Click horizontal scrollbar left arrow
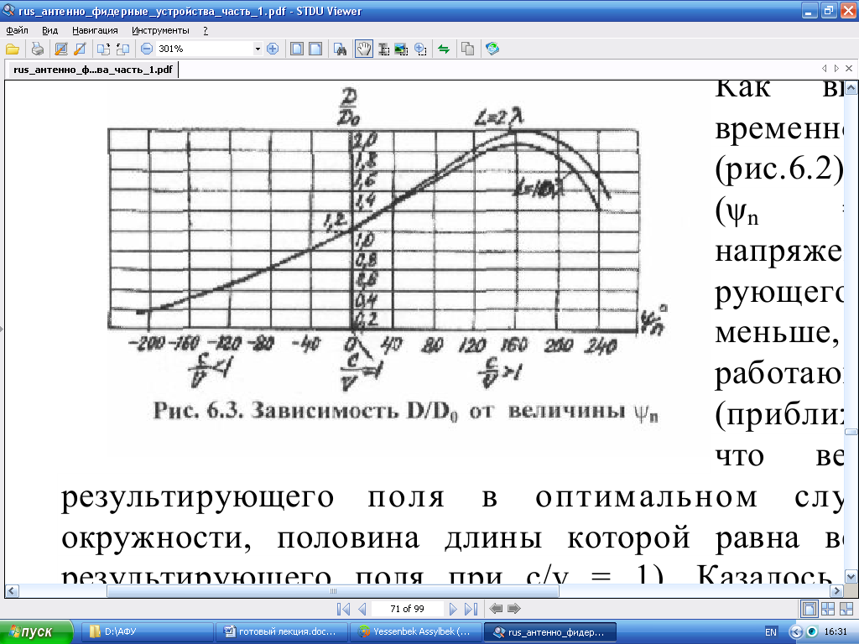The image size is (859, 644). click(12, 591)
